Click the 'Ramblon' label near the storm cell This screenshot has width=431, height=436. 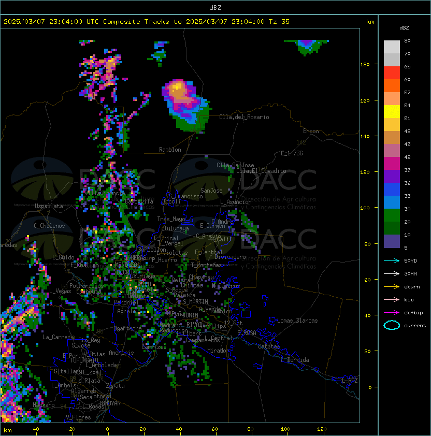coord(170,150)
